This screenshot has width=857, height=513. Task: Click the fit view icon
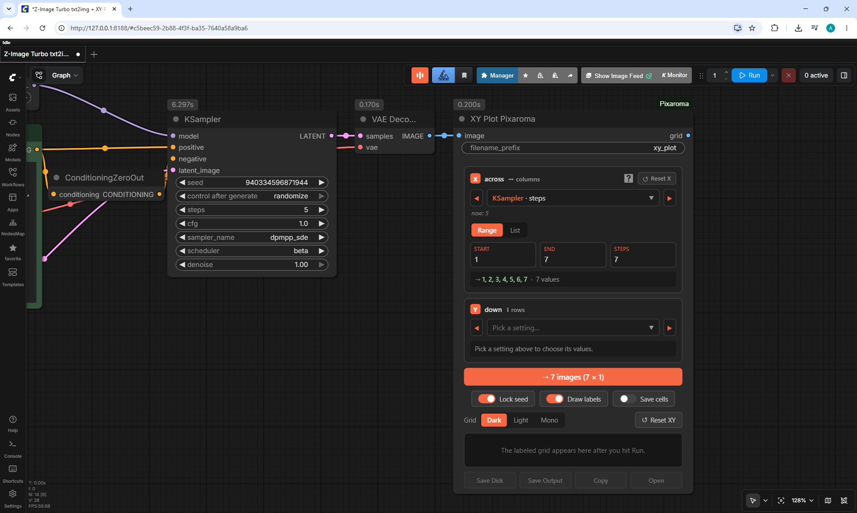pos(781,501)
